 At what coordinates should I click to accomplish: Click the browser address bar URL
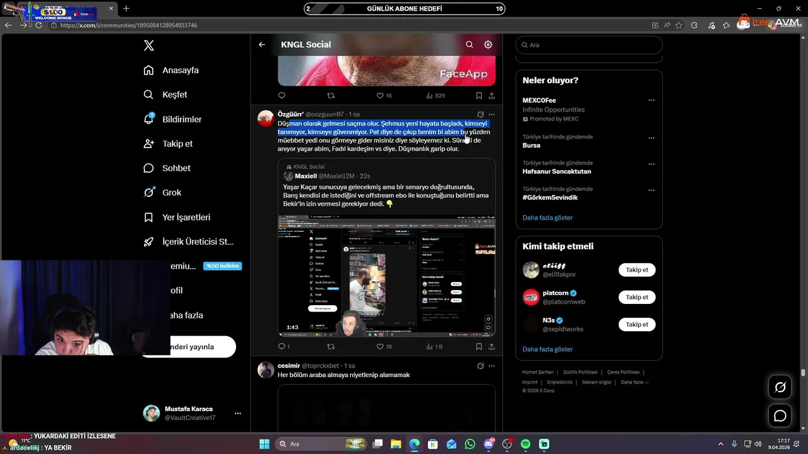click(x=129, y=25)
